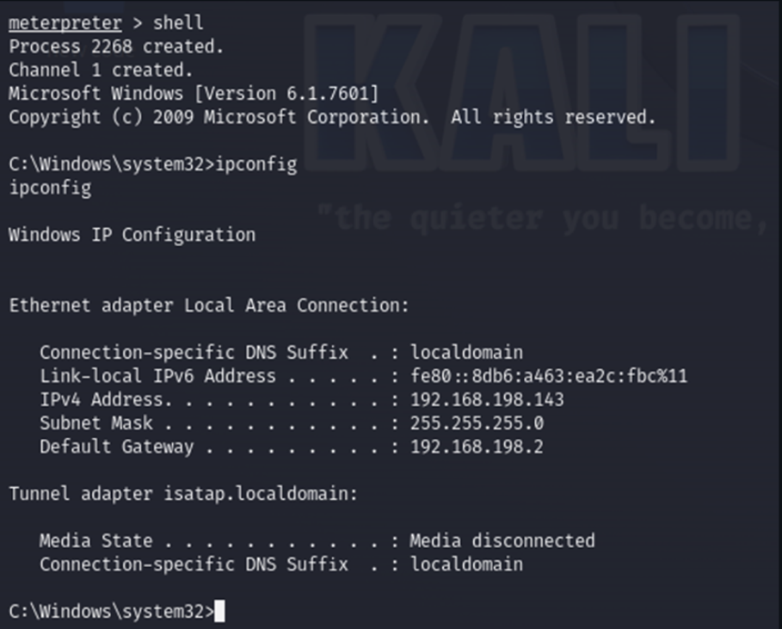Click the 'Channel 1 created.' line

pyautogui.click(x=101, y=70)
